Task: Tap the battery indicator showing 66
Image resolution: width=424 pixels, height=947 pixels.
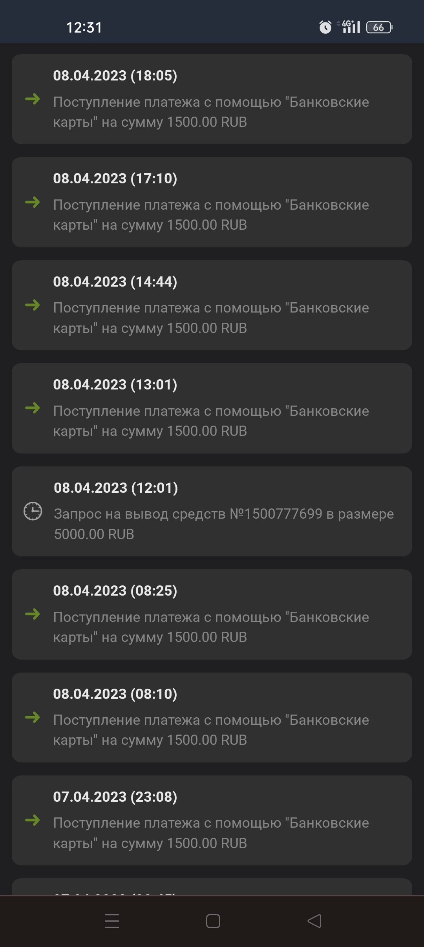Action: pos(379,27)
